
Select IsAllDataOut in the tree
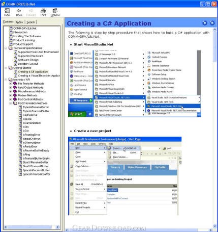(30, 115)
